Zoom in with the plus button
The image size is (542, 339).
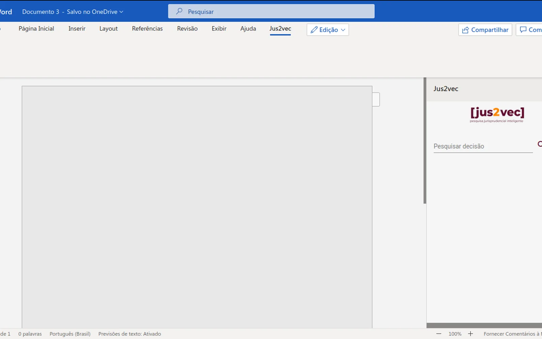(x=471, y=334)
